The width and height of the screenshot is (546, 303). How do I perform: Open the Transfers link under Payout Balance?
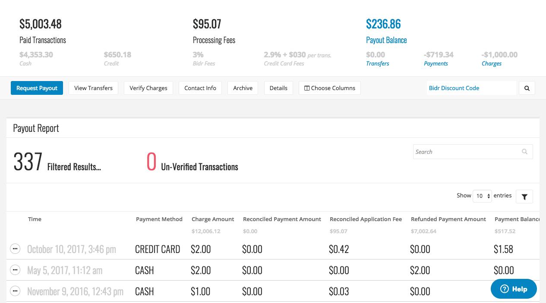click(x=377, y=63)
